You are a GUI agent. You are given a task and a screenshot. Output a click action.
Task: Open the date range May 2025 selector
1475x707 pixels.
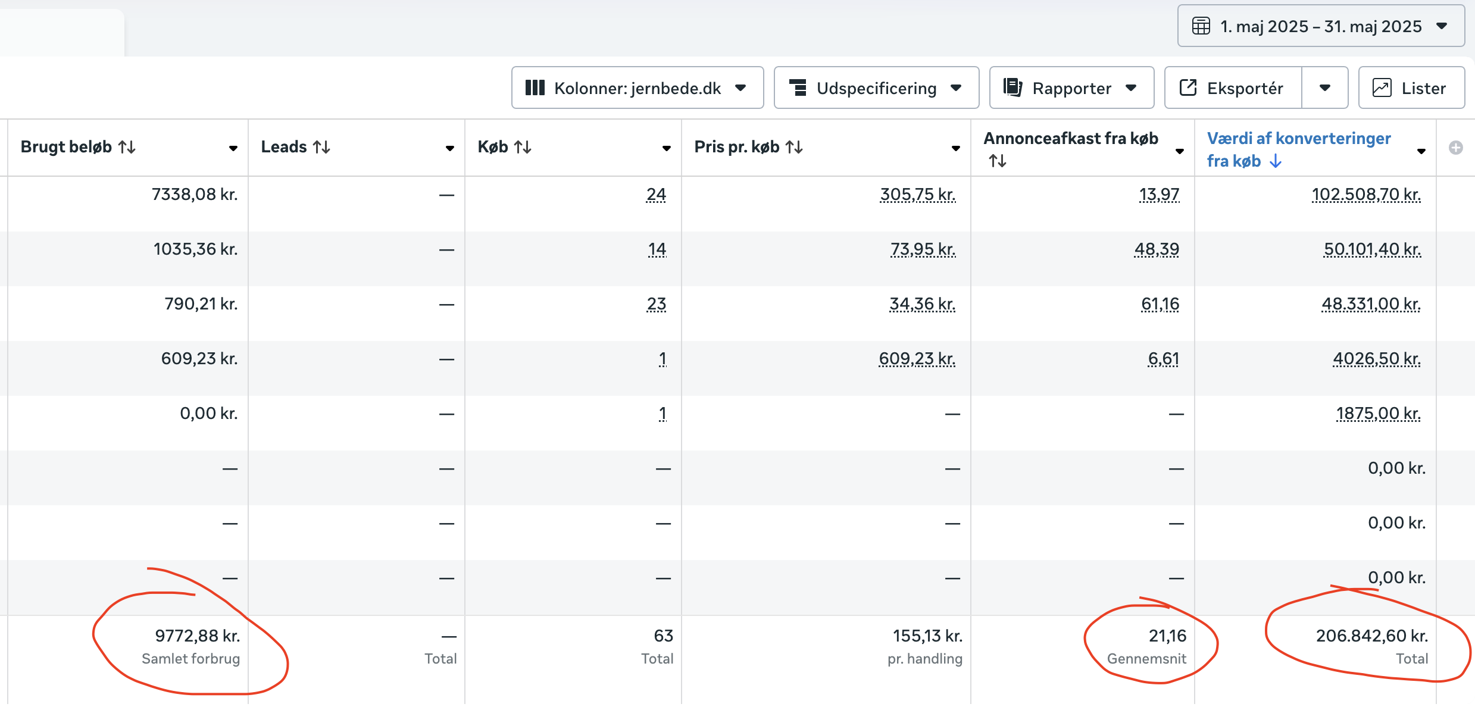pos(1320,26)
